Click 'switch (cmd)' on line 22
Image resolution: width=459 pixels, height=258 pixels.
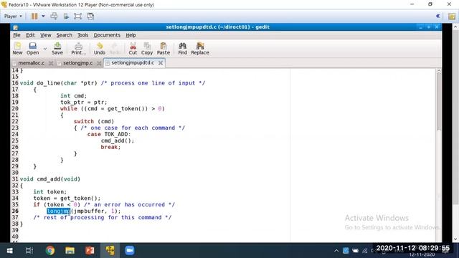coord(94,121)
